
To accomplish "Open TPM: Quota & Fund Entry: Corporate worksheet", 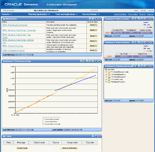I will (19, 30).
